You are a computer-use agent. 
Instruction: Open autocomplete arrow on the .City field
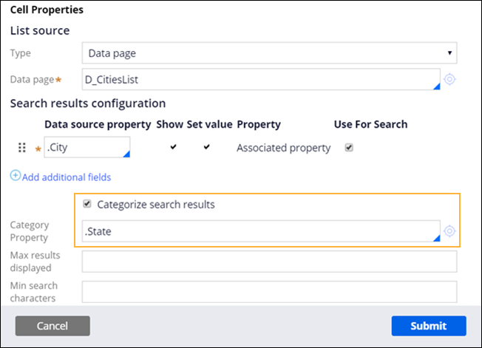(x=126, y=154)
